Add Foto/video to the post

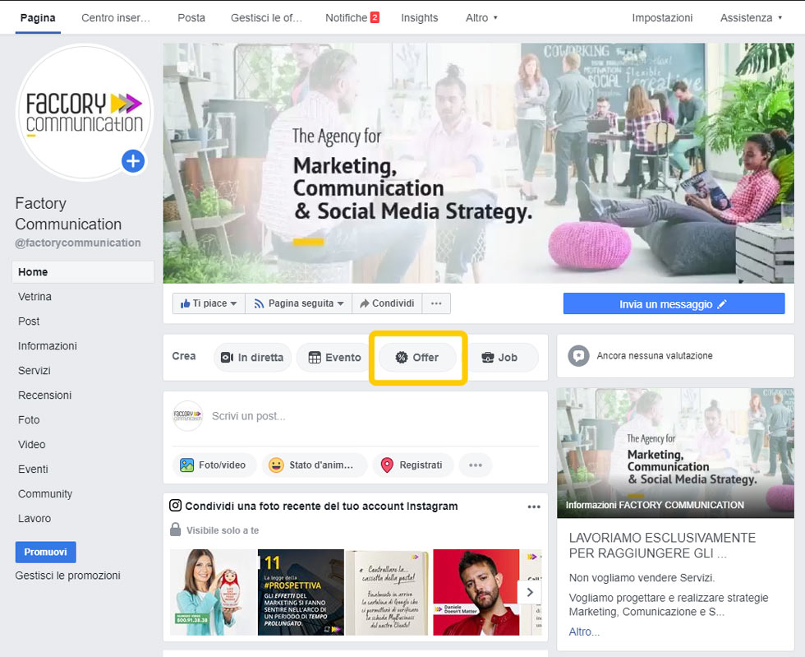point(214,465)
